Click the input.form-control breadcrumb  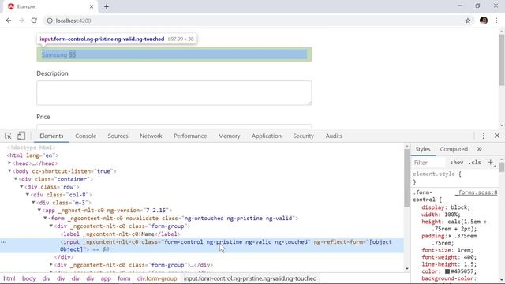pyautogui.click(x=250, y=278)
